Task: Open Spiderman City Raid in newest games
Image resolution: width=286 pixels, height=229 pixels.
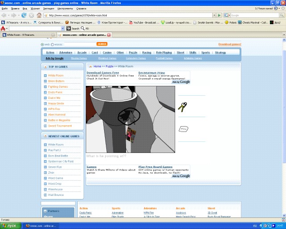Action: (61, 161)
